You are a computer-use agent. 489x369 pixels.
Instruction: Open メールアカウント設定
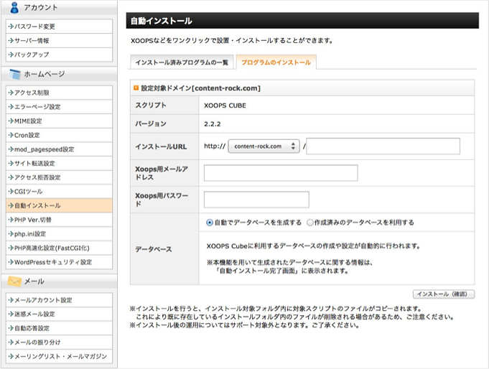60,300
